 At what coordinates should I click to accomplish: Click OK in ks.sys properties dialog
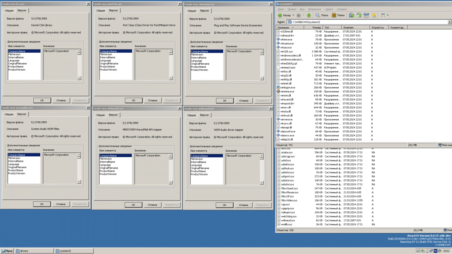pos(42,100)
